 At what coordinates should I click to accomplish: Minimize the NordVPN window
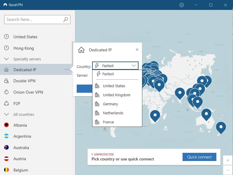196,5
